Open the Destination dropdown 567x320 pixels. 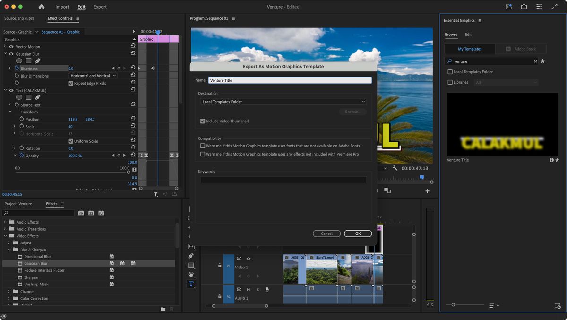click(x=283, y=102)
